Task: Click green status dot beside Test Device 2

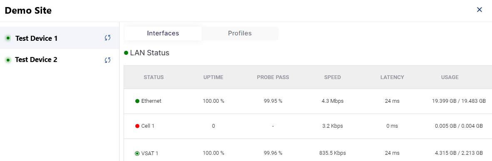Action: tap(8, 60)
